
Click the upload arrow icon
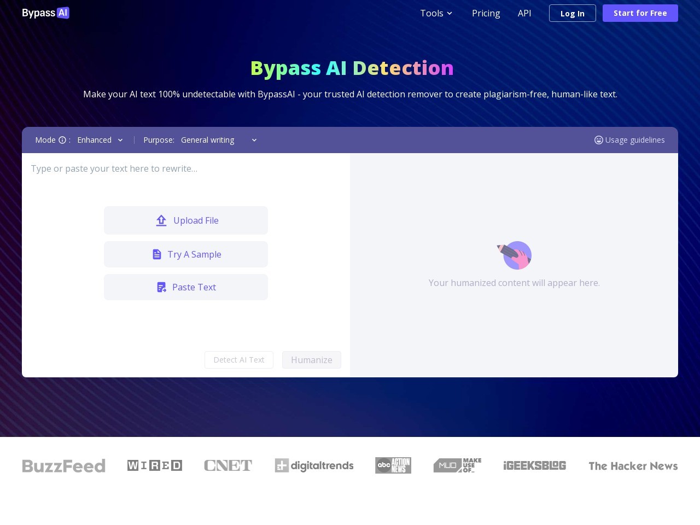coord(161,220)
